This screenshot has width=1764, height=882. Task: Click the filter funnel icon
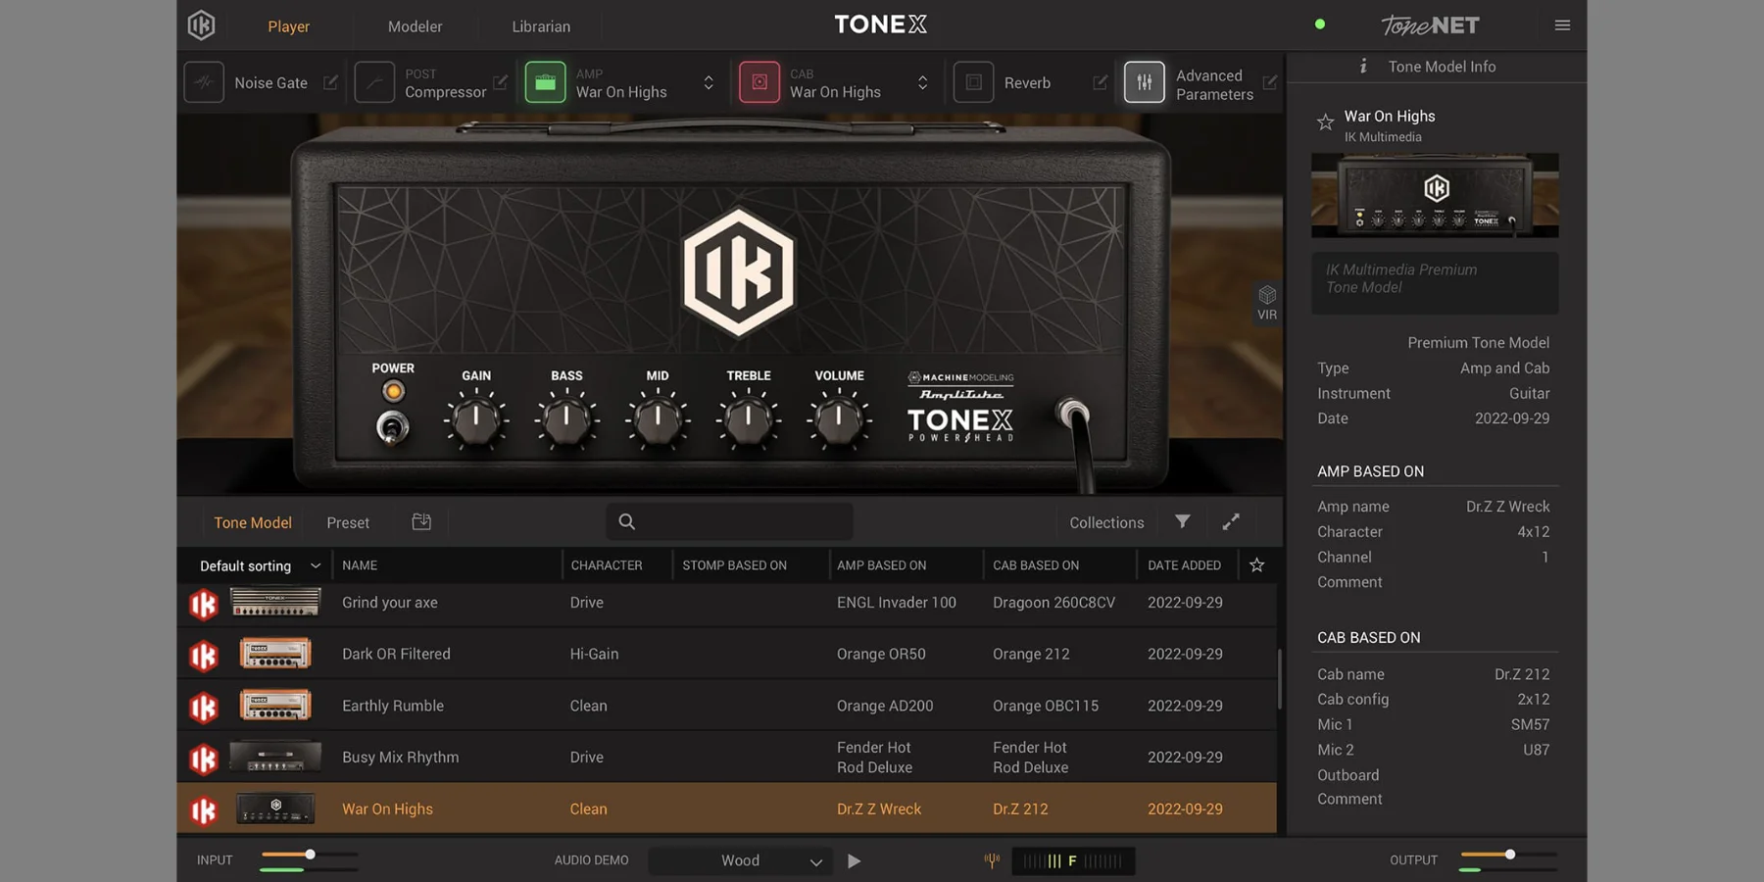1183,522
